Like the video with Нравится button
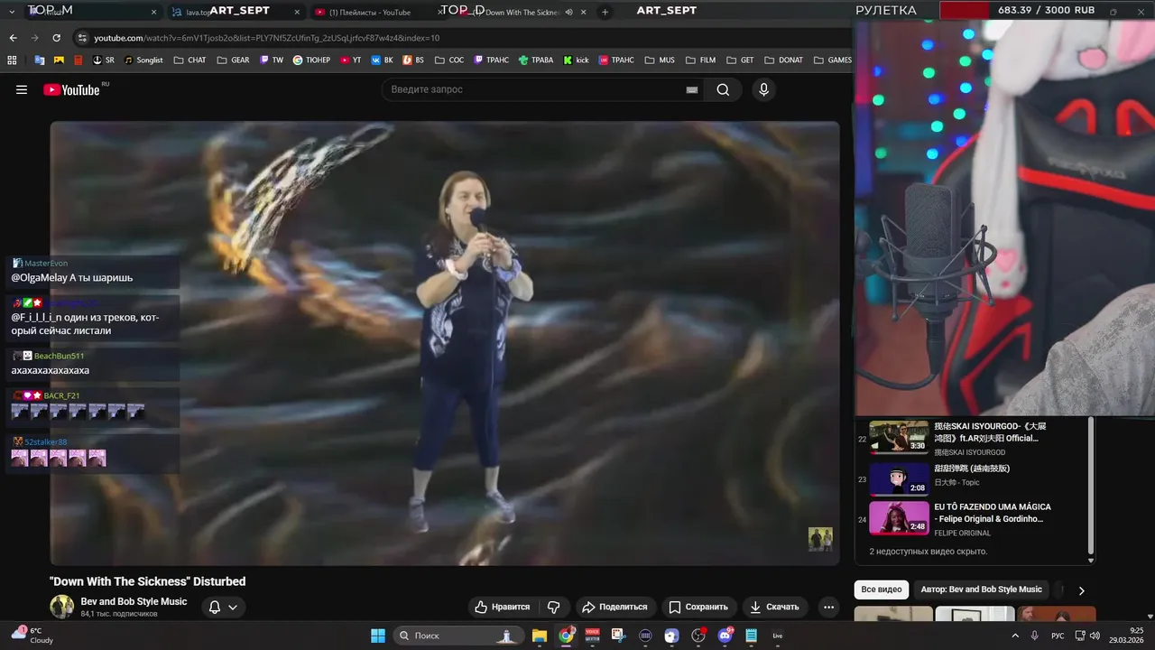This screenshot has height=650, width=1155. click(503, 607)
